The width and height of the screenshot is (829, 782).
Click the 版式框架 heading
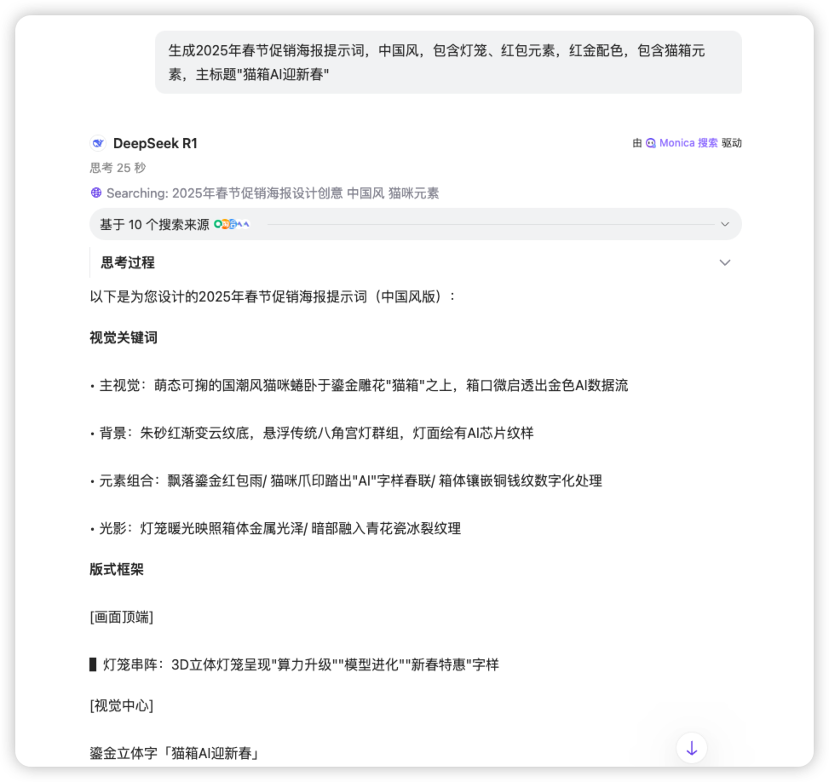click(117, 569)
